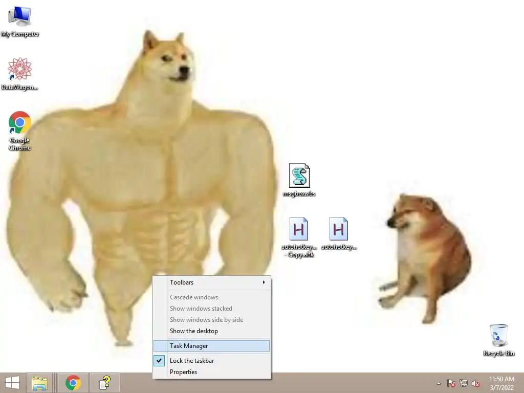This screenshot has height=393, width=524.
Task: Click the greyed Show windows stacked entry
Action: point(211,309)
